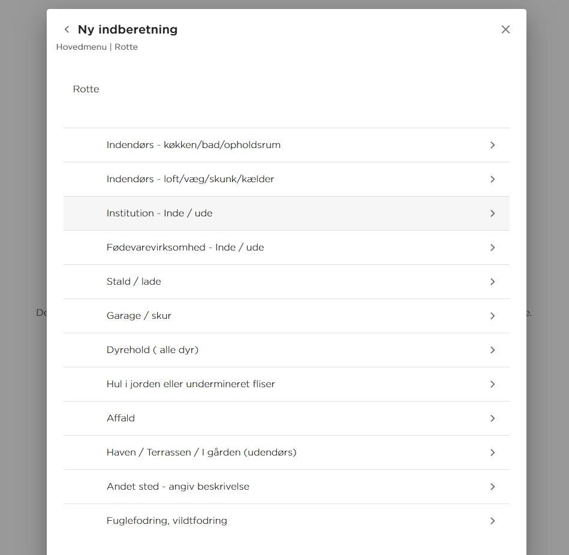Image resolution: width=569 pixels, height=555 pixels.
Task: Select Indendørs - køkken/bad/opholdsrum option
Action: tap(194, 145)
